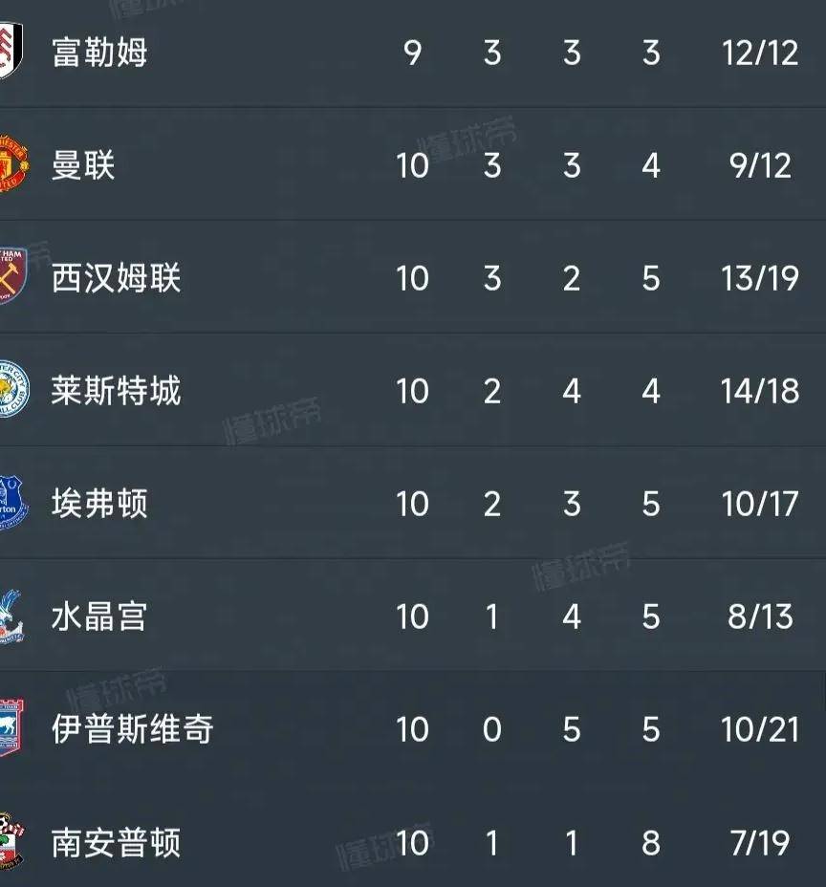This screenshot has height=887, width=826.
Task: Click the Crystal Palace eagle crest
Action: (x=11, y=616)
